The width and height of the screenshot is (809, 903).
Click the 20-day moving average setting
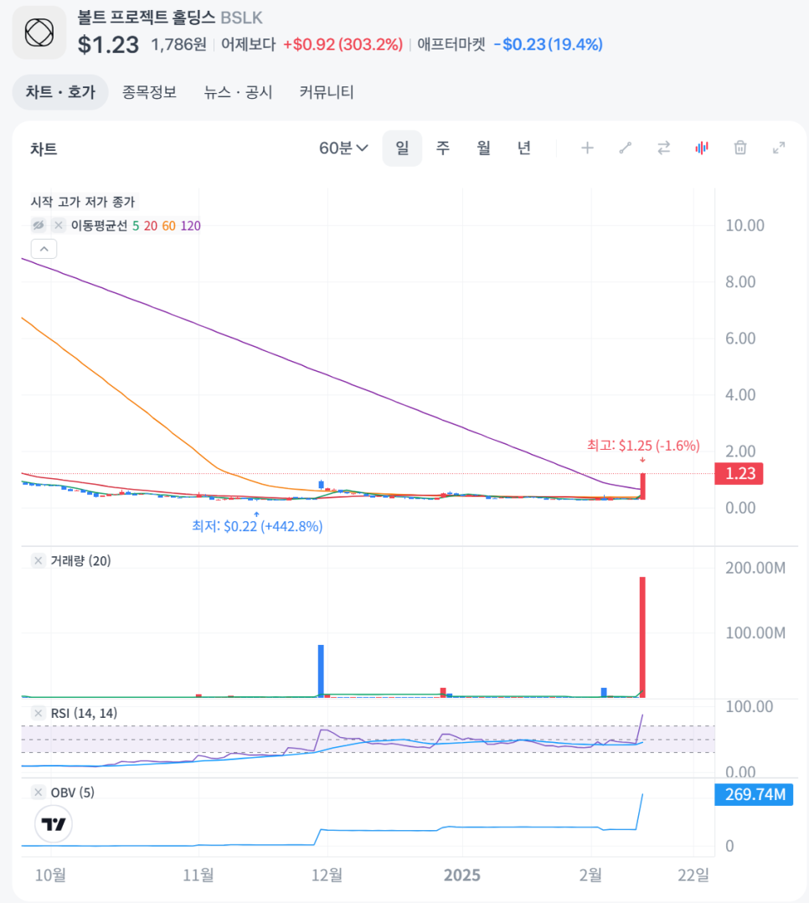tap(150, 226)
